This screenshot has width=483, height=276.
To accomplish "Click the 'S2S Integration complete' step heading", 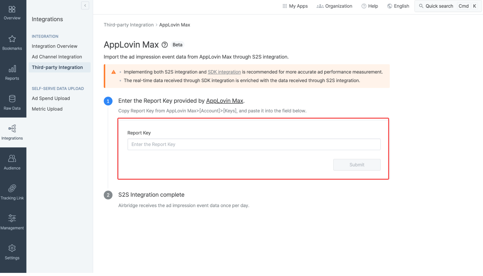I will tap(151, 195).
